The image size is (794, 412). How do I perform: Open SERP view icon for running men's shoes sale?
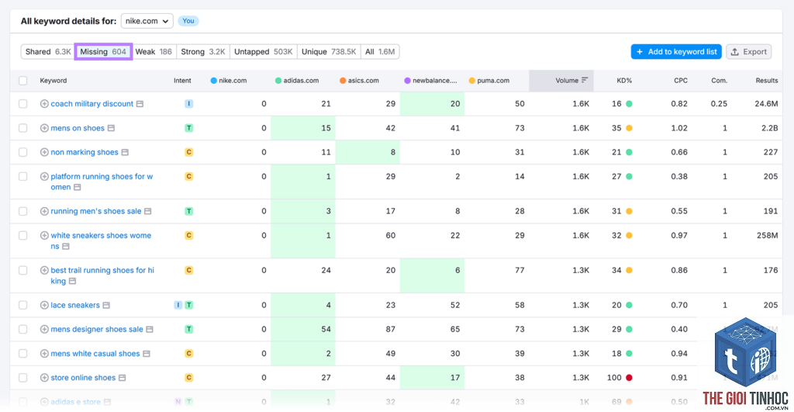pos(148,211)
